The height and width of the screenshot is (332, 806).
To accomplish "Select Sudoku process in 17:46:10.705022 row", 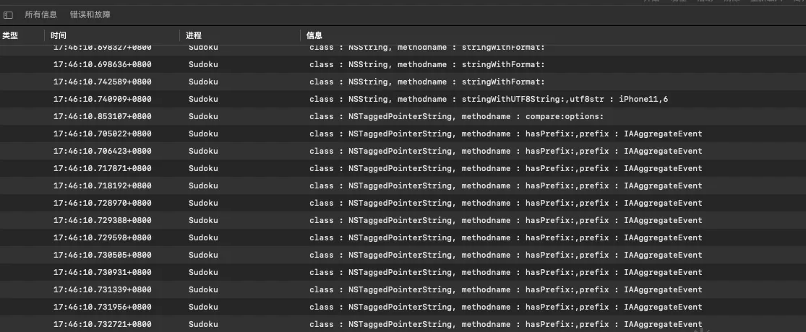I will tap(203, 134).
